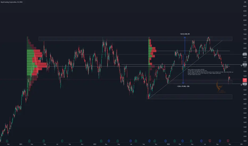Select the green earnings marker just before Nov 2022

click(155, 141)
